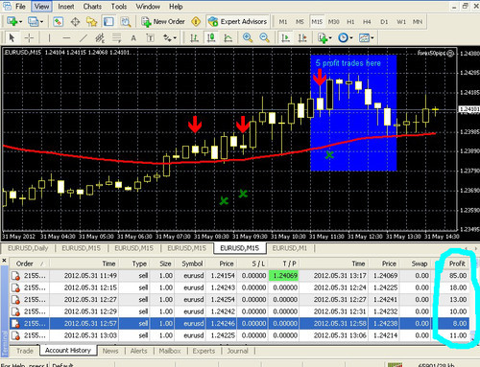The width and height of the screenshot is (480, 367).
Task: Switch timeframe to H1
Action: (350, 22)
